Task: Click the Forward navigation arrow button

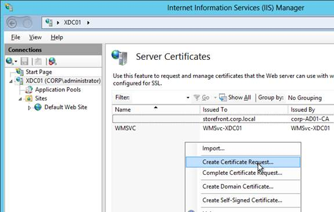Action: point(27,23)
